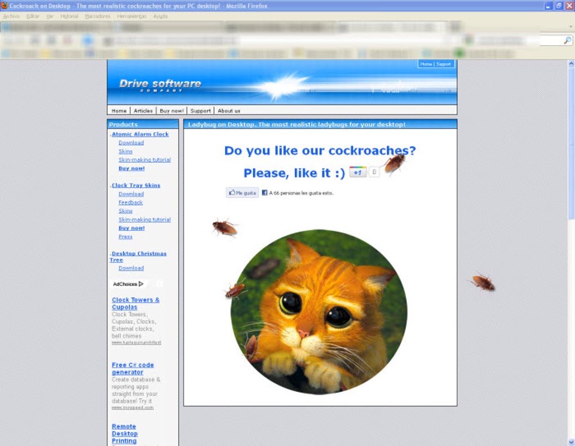
Task: Open the Ayuda menu
Action: [160, 16]
